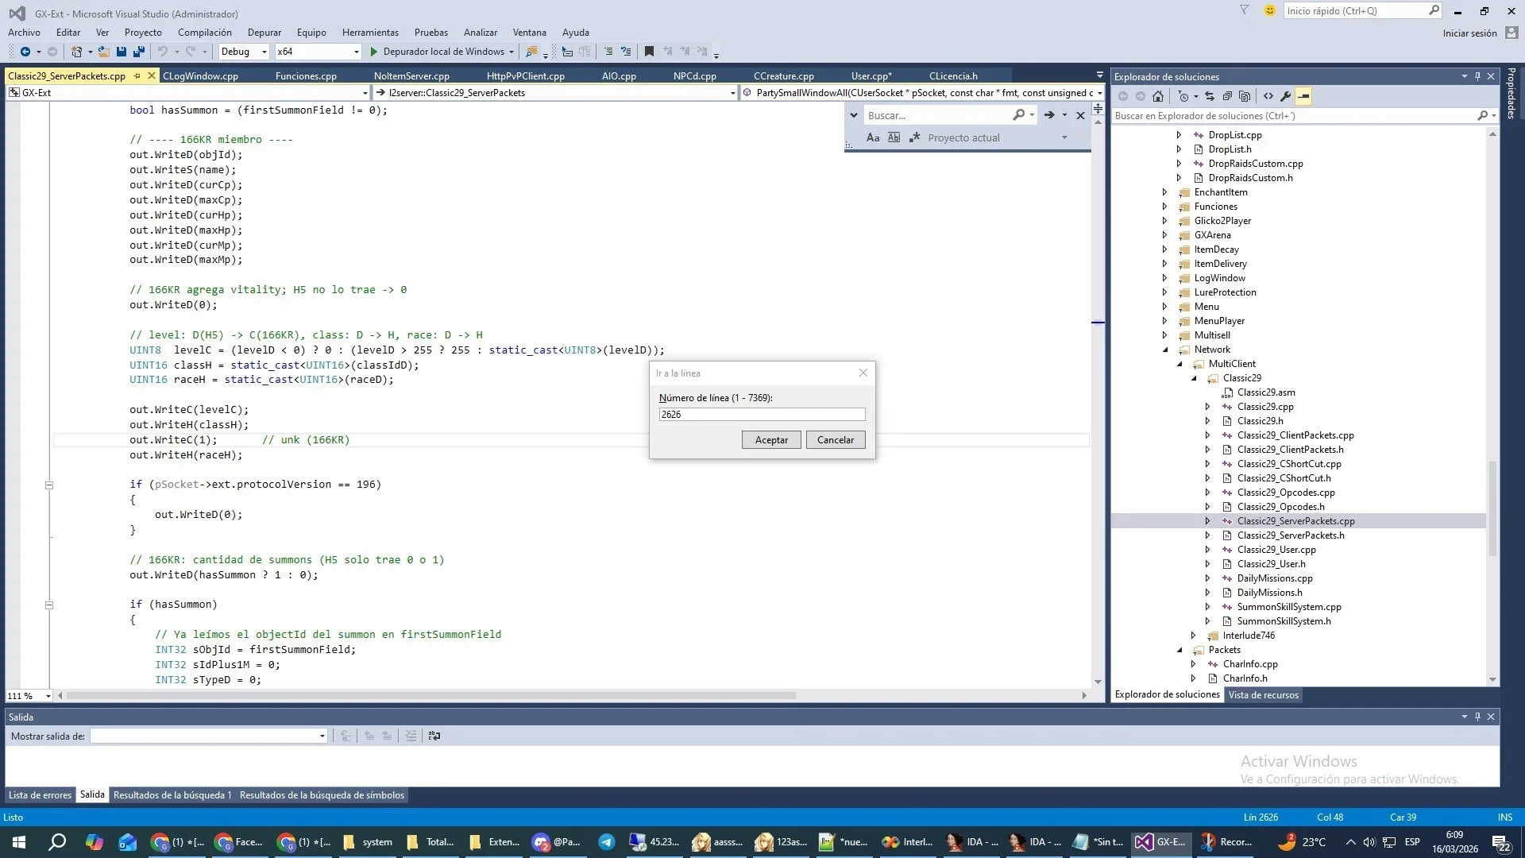The image size is (1525, 858).
Task: Click Iniciar sesión link
Action: [x=1469, y=33]
